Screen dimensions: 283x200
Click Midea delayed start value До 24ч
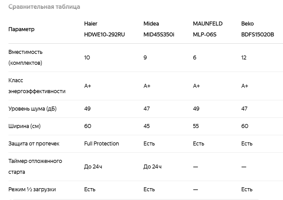[x=152, y=167]
